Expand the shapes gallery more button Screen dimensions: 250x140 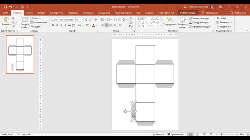click(161, 26)
